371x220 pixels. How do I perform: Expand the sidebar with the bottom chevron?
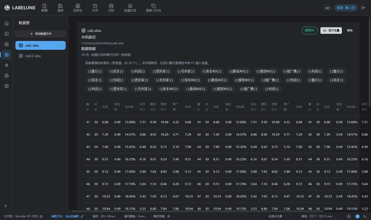click(5, 206)
